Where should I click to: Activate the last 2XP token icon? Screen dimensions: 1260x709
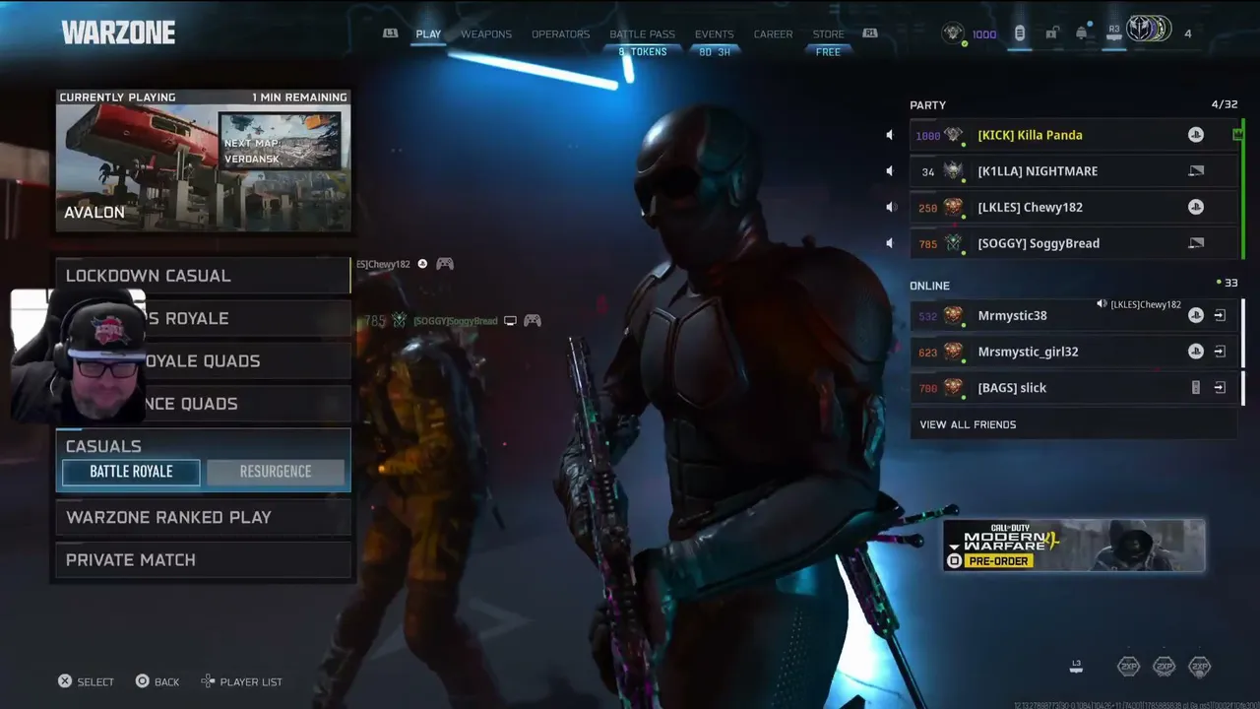tap(1200, 667)
